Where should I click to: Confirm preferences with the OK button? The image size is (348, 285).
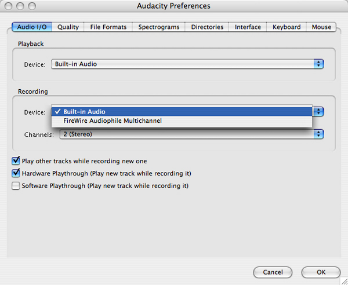click(x=321, y=272)
